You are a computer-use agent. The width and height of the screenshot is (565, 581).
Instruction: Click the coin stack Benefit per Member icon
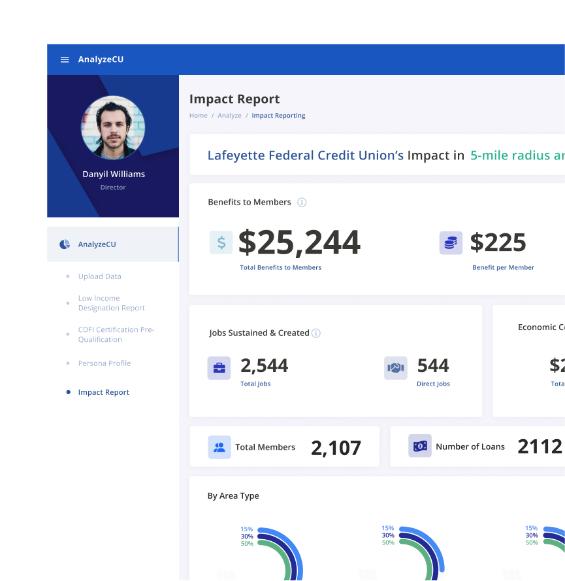pyautogui.click(x=451, y=242)
